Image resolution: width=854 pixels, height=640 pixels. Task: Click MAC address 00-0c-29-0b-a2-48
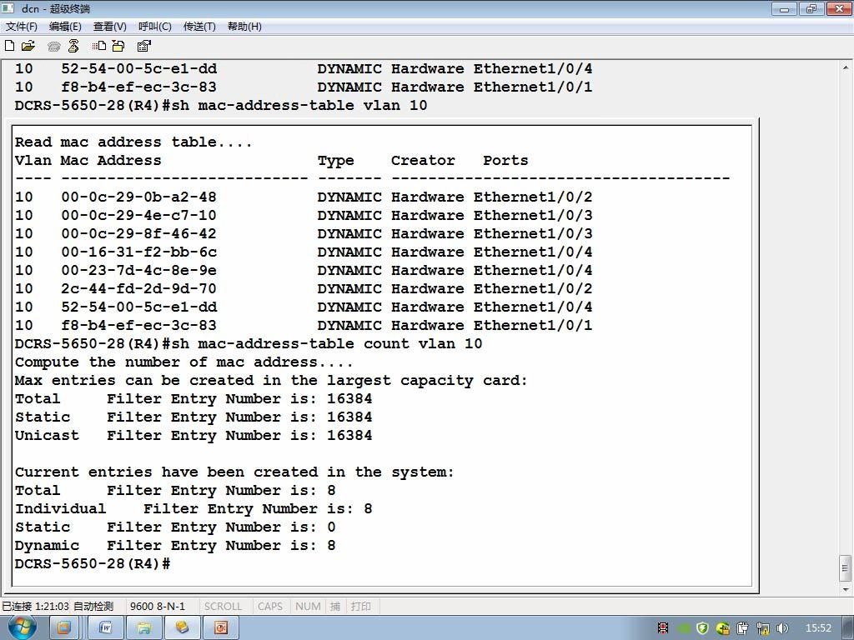139,197
